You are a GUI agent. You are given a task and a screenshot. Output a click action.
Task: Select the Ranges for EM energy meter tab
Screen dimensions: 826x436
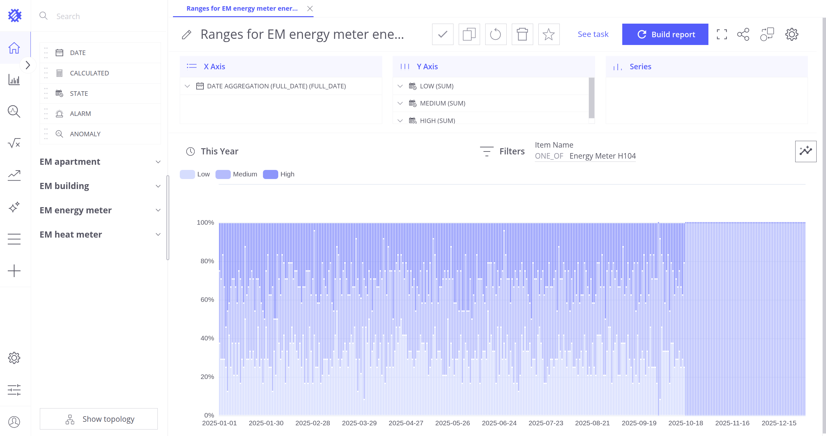tap(242, 8)
